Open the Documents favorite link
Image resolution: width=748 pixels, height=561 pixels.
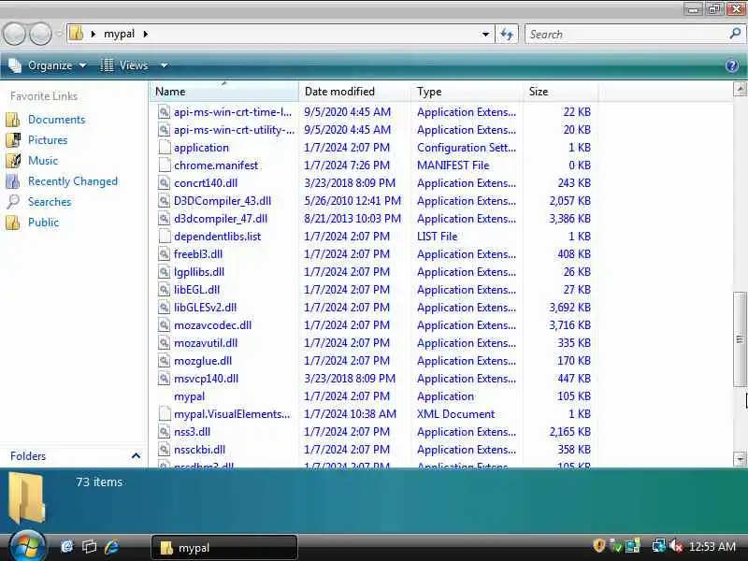click(57, 120)
